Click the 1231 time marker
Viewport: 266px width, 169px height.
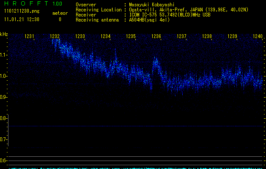(x=30, y=37)
